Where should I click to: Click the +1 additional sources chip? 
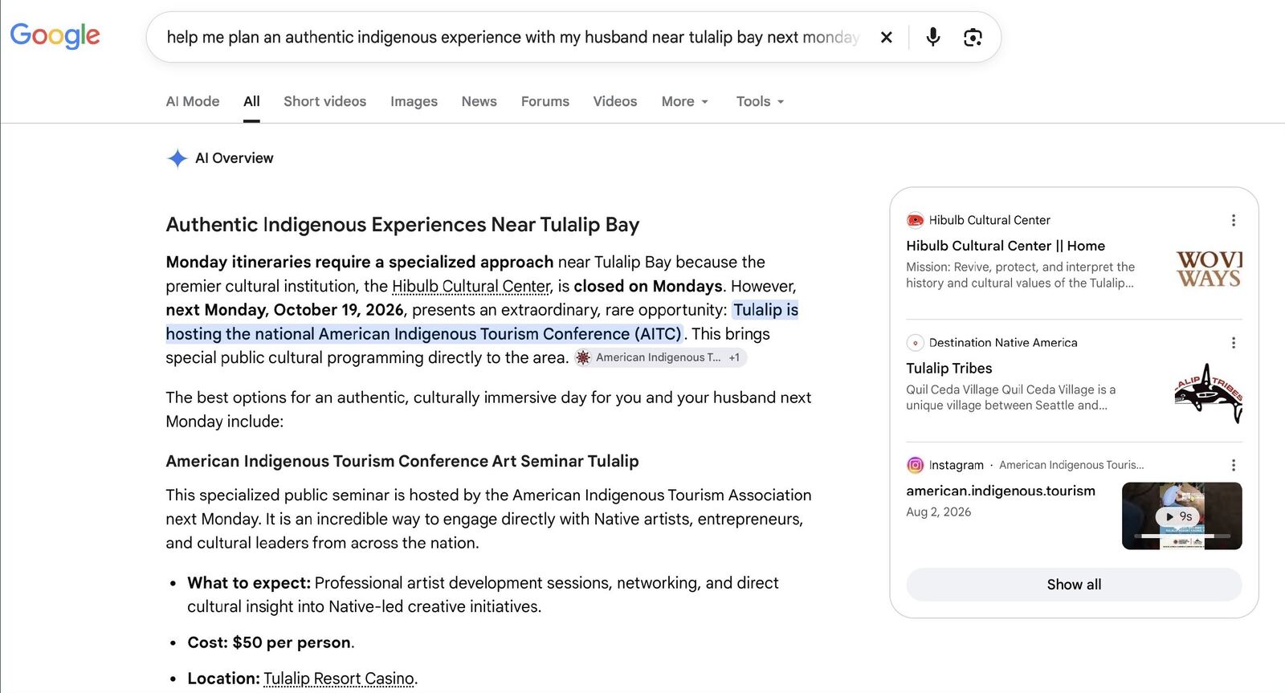734,357
